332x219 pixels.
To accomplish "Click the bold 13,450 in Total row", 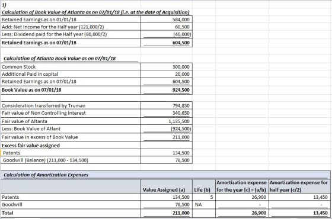I will point(299,213).
